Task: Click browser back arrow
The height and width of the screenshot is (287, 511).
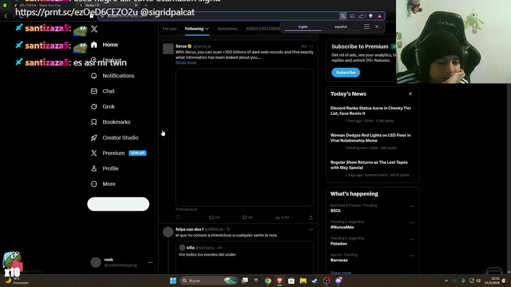Action: pyautogui.click(x=6, y=16)
